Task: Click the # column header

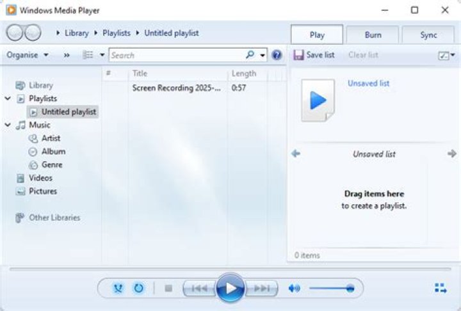Action: [115, 74]
